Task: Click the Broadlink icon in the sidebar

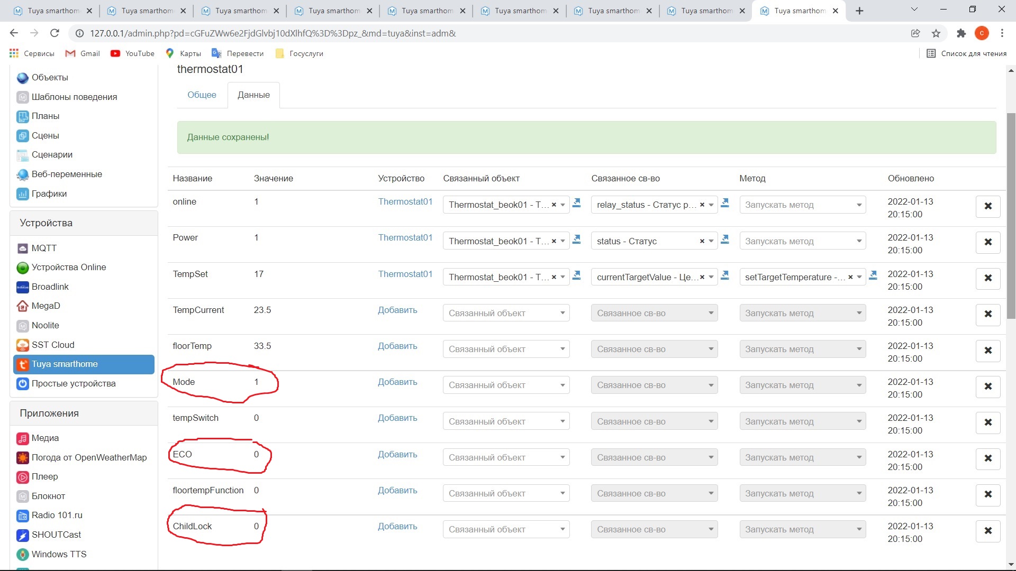Action: click(22, 287)
